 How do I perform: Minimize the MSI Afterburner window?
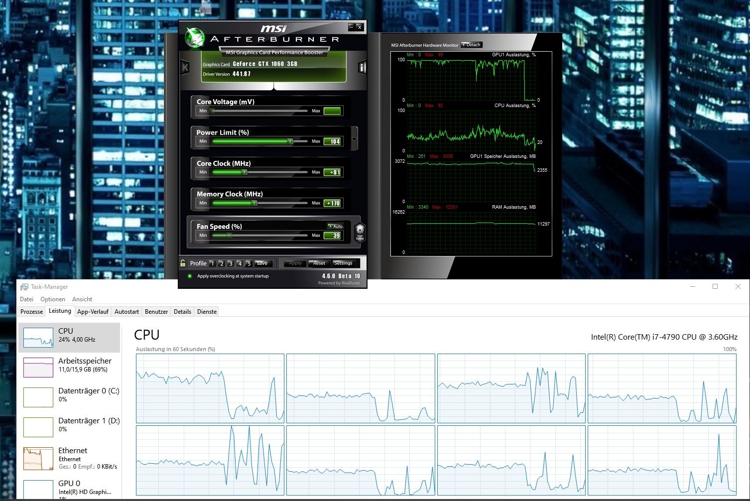pyautogui.click(x=352, y=27)
